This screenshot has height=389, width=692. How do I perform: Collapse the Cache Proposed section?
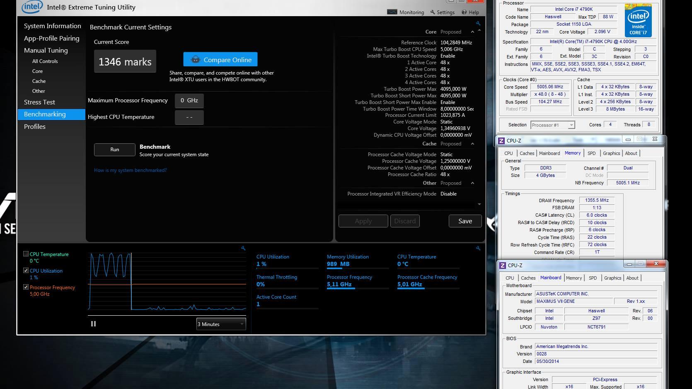click(472, 144)
